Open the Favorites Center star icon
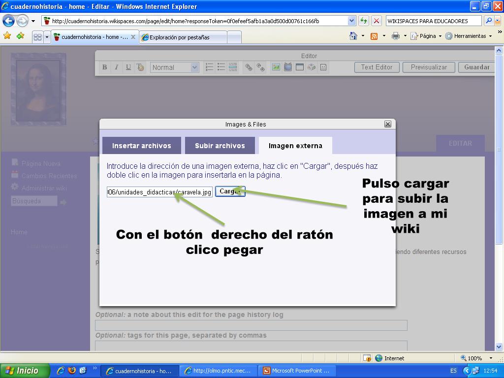The width and height of the screenshot is (504, 378). coord(7,35)
